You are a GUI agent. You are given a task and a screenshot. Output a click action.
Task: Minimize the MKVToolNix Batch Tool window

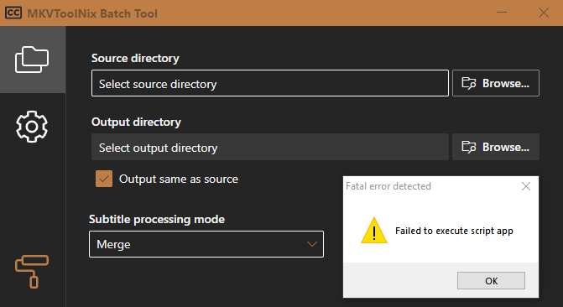502,13
